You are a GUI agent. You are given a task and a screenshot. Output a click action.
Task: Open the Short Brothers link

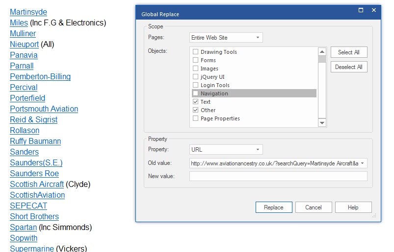[34, 217]
